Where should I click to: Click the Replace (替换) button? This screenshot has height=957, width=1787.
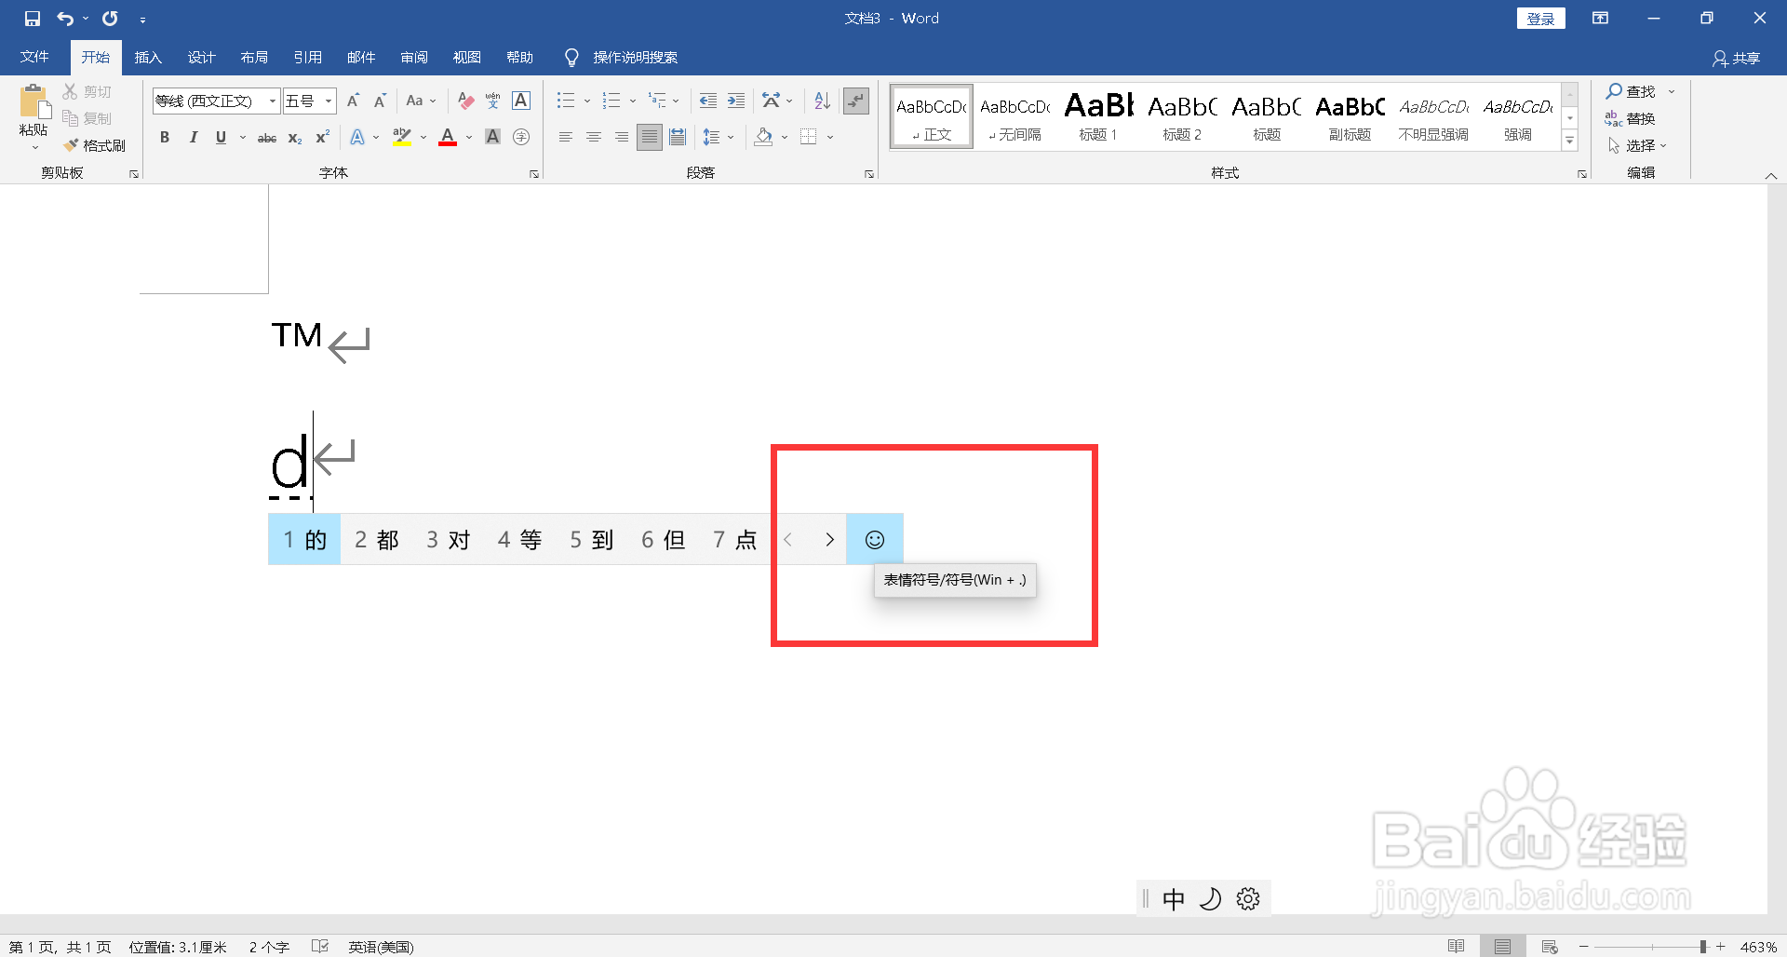(x=1631, y=118)
